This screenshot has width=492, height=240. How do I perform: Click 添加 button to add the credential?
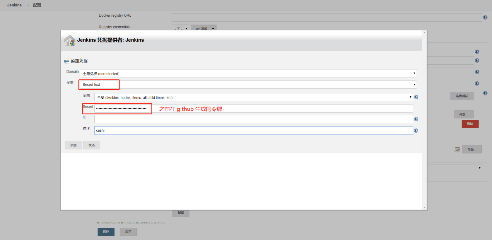(74, 145)
